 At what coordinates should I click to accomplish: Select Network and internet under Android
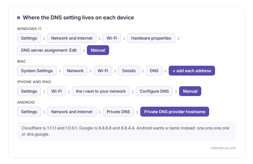click(72, 111)
